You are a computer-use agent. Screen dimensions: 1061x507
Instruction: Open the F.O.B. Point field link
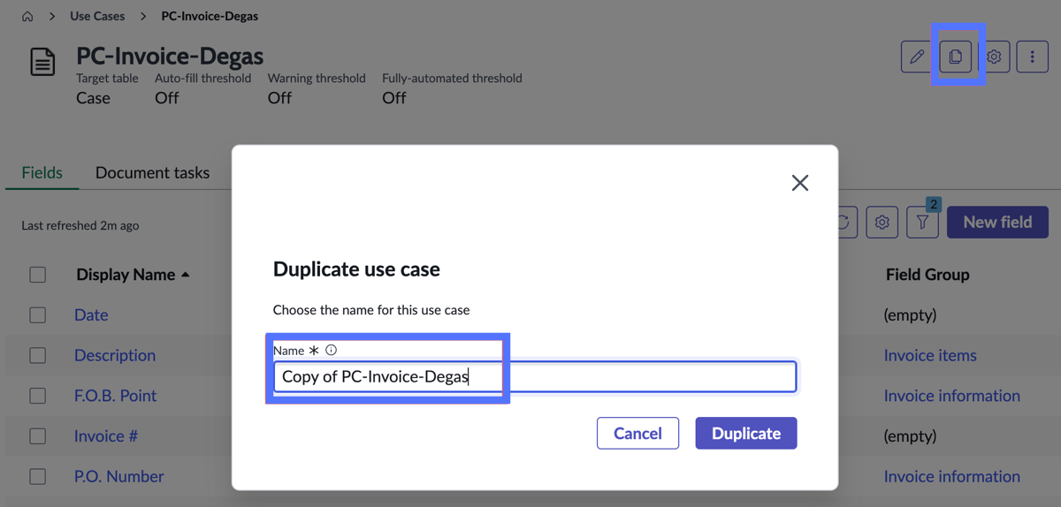tap(115, 395)
